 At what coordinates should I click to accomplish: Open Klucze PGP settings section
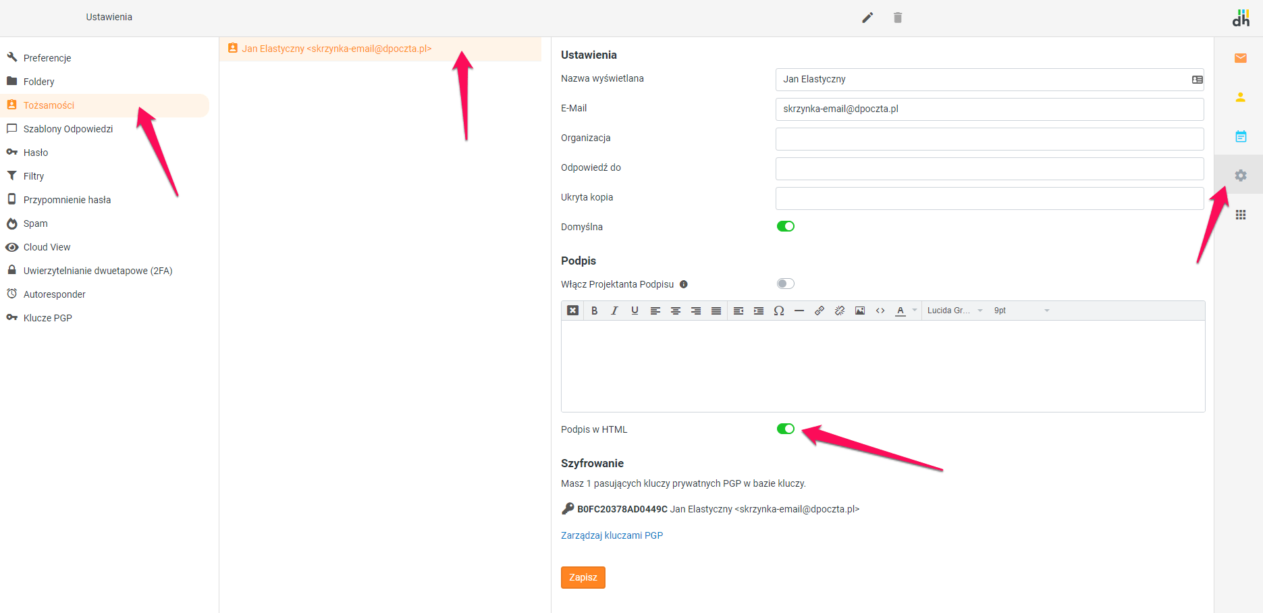tap(105, 318)
